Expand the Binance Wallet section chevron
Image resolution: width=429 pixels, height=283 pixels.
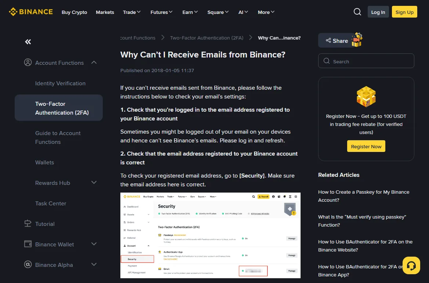click(94, 244)
